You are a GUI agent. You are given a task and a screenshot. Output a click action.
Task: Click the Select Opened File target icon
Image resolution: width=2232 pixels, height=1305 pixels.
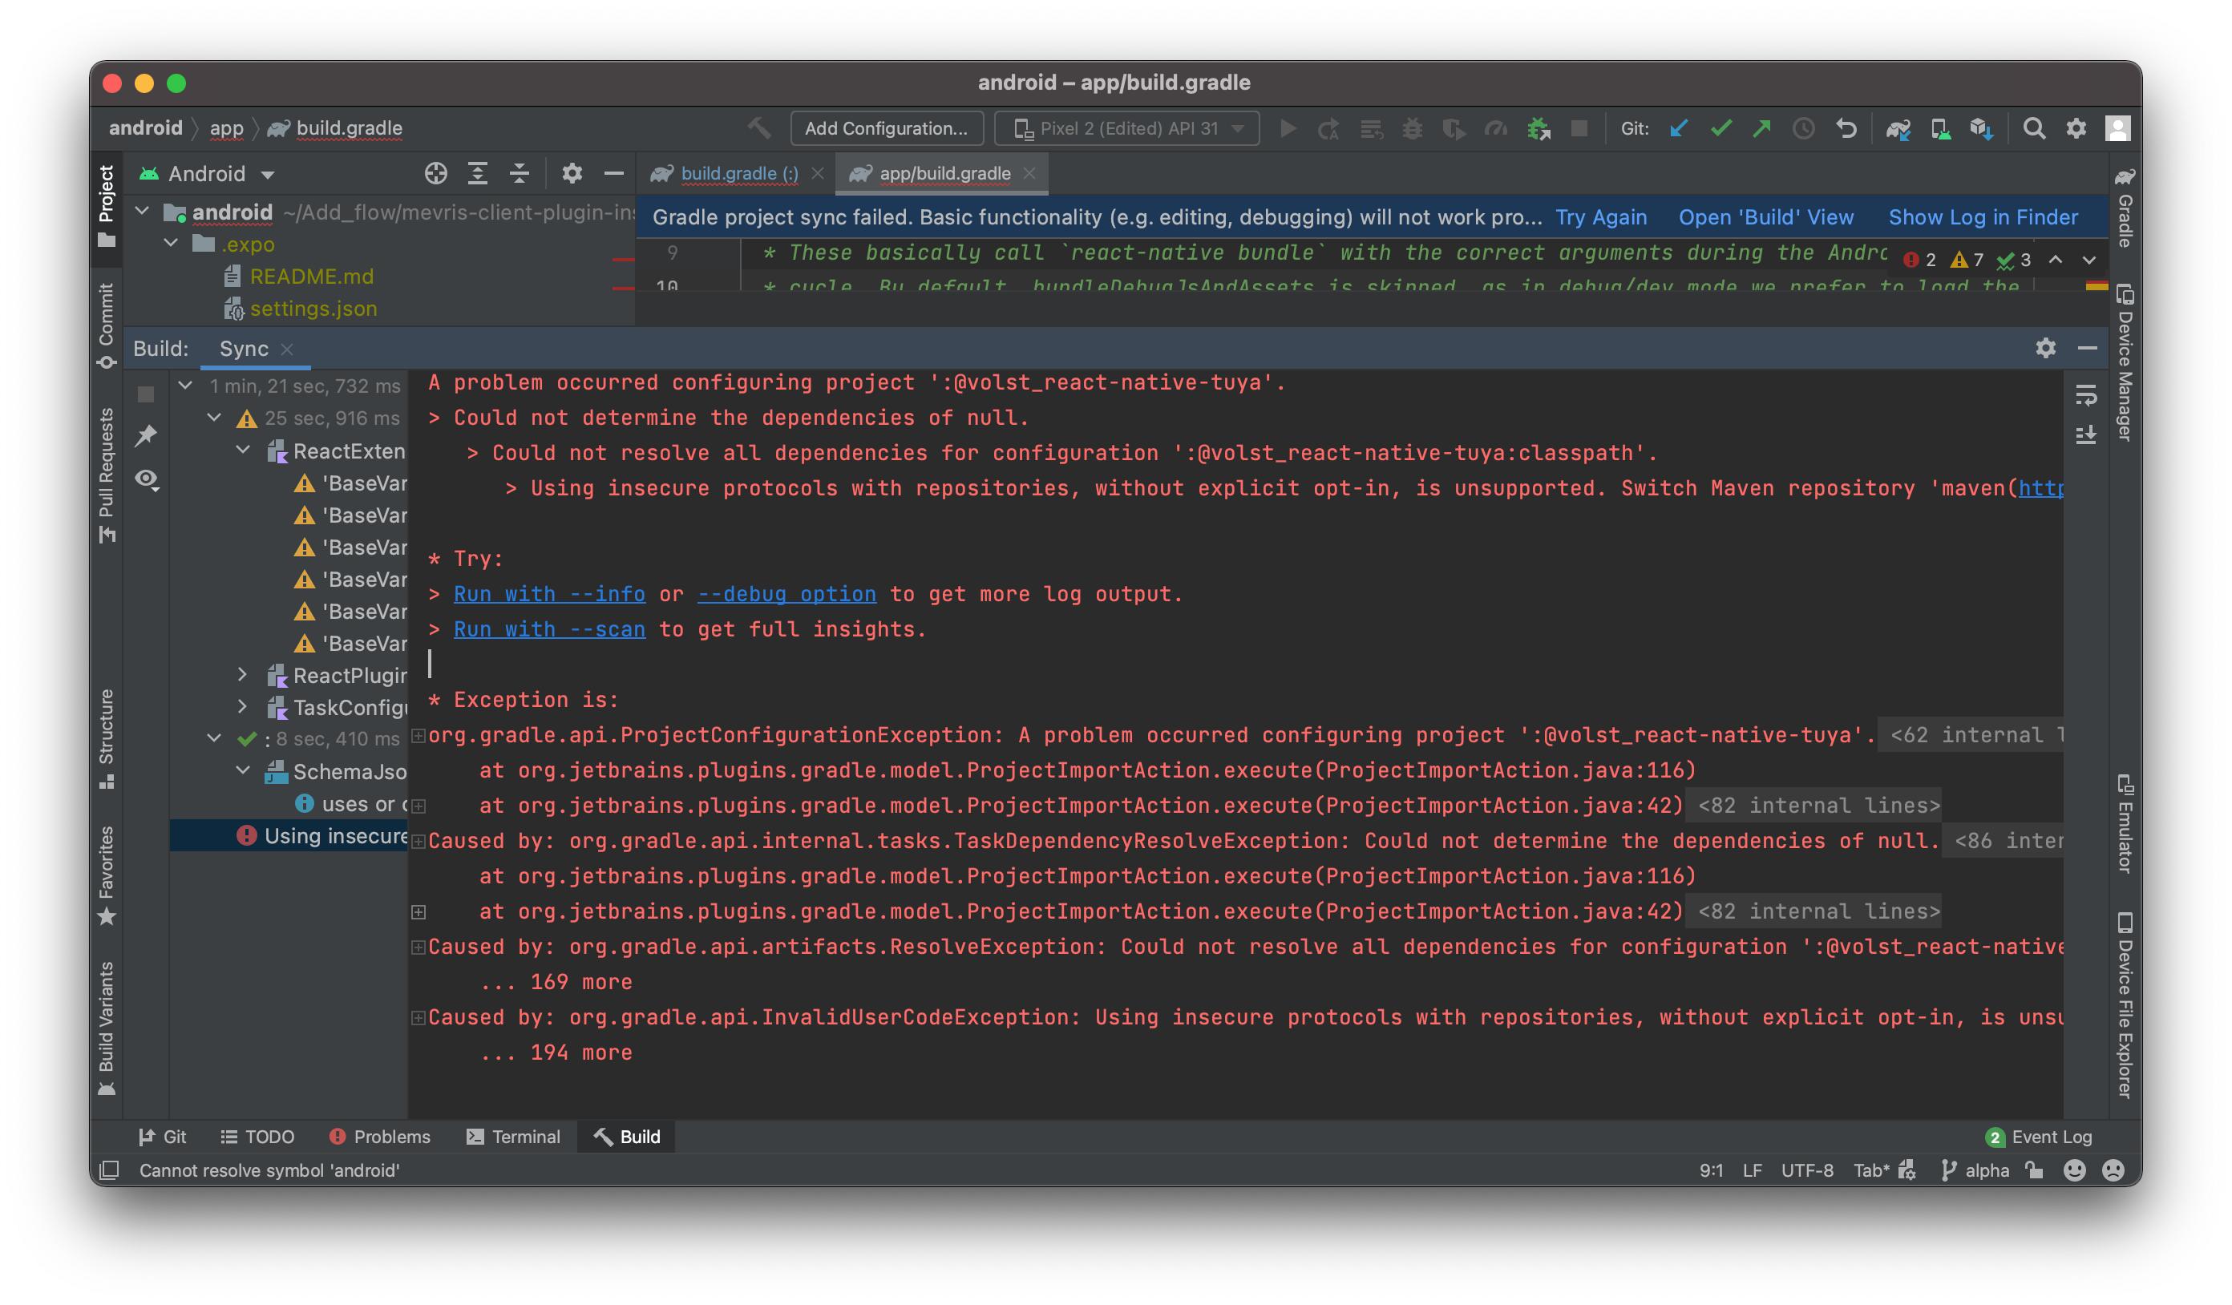pos(435,173)
